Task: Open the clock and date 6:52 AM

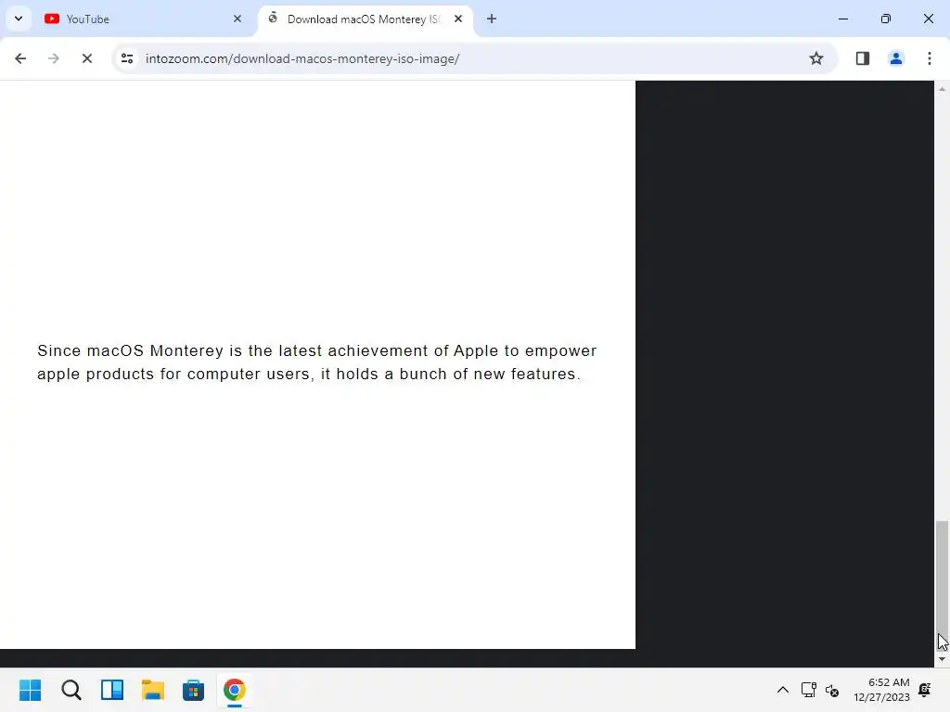Action: pos(881,690)
